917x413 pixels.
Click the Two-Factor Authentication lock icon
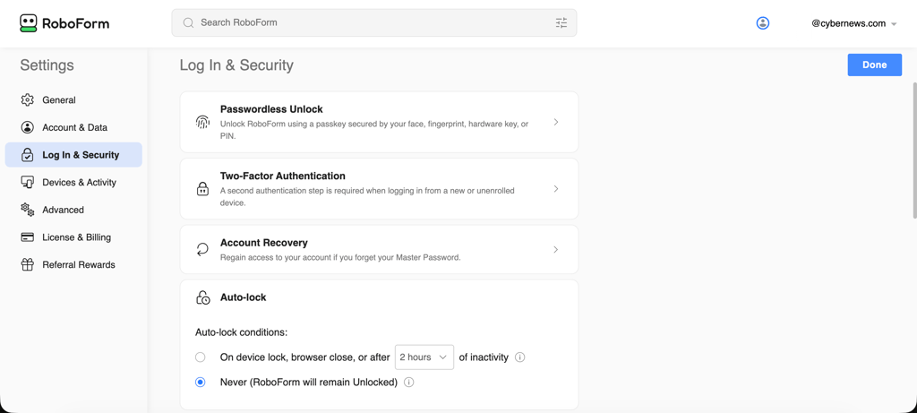point(202,189)
